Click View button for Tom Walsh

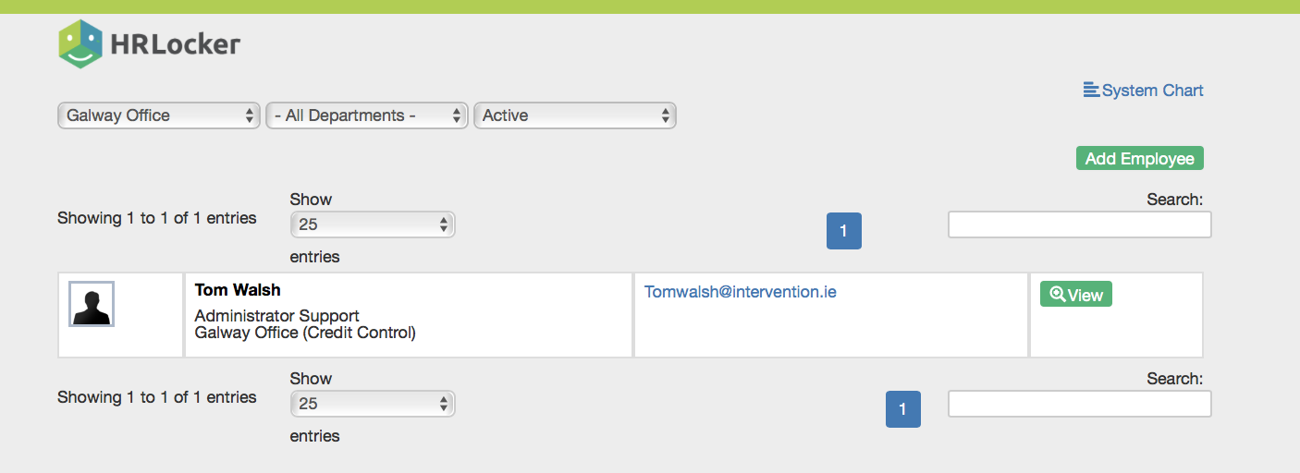click(x=1076, y=295)
